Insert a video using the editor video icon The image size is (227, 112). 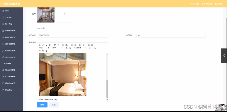[46, 51]
